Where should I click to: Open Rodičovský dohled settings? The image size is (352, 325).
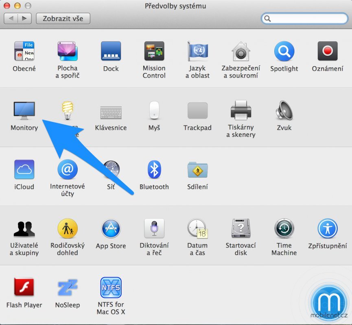click(x=67, y=229)
